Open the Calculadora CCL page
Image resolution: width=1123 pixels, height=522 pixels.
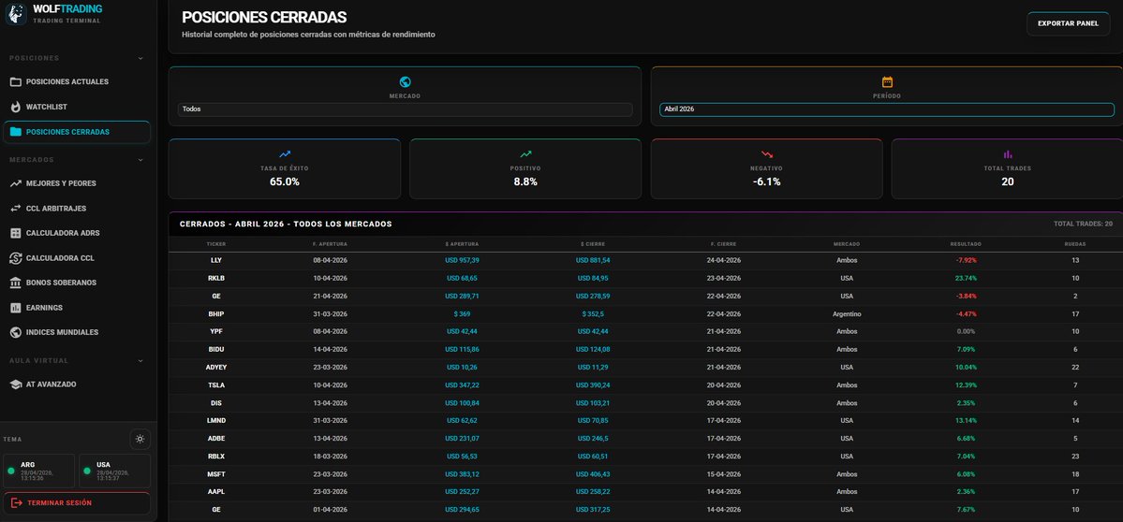[x=77, y=258]
